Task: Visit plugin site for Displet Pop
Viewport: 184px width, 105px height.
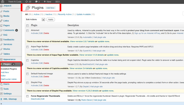Action: pos(96,87)
